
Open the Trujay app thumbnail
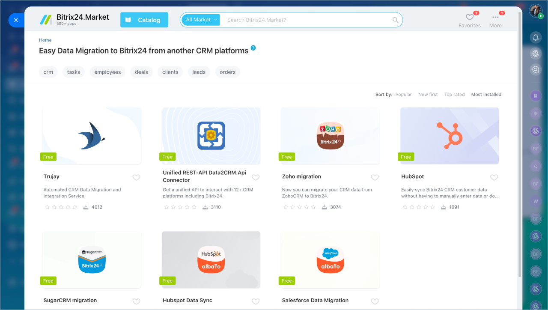point(92,136)
